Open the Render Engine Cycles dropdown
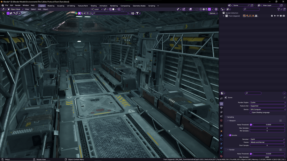 click(x=268, y=102)
